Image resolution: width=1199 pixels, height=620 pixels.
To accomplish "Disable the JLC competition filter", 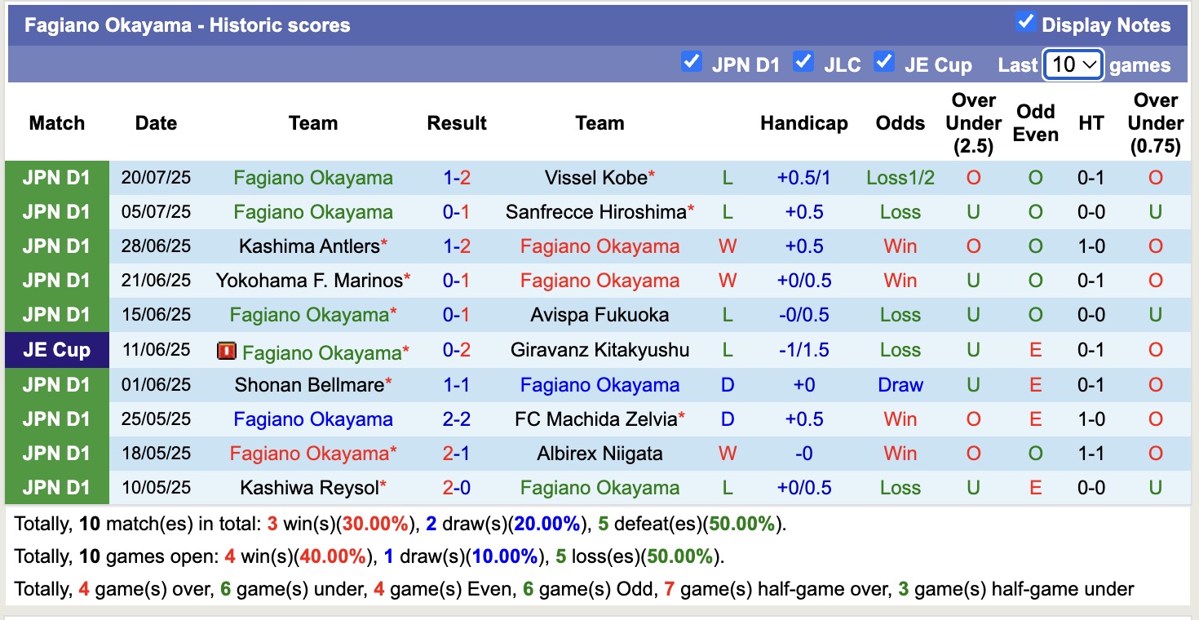I will pyautogui.click(x=803, y=60).
